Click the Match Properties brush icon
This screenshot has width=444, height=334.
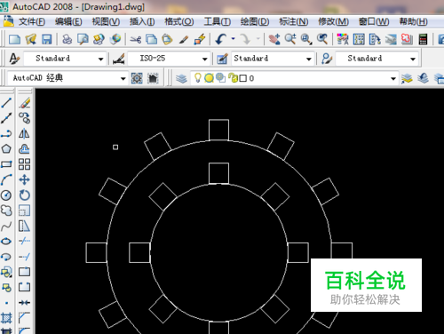click(184, 39)
